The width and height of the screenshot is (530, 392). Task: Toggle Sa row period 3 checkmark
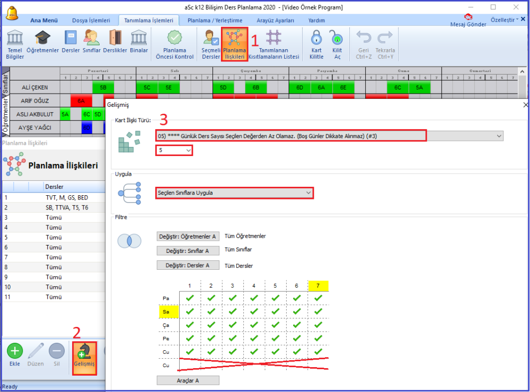click(x=233, y=312)
